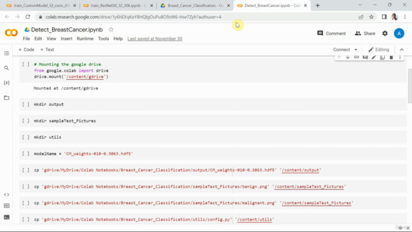
Task: Open the Runtime menu
Action: [x=85, y=39]
